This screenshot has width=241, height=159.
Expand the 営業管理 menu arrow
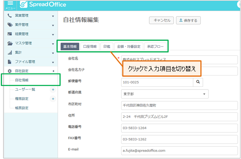(53, 16)
